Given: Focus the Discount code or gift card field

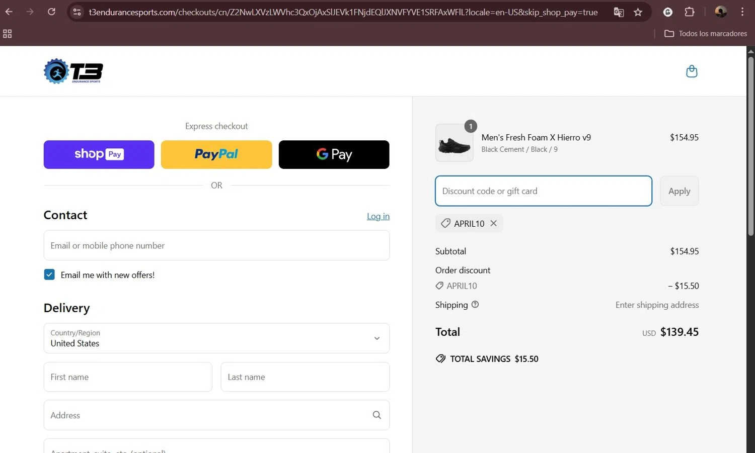Looking at the screenshot, I should 544,191.
